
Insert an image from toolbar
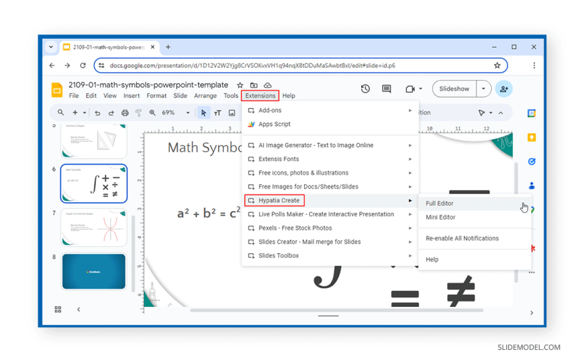(x=232, y=113)
